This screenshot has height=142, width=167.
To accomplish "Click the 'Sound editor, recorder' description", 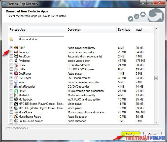I will click(81, 52).
